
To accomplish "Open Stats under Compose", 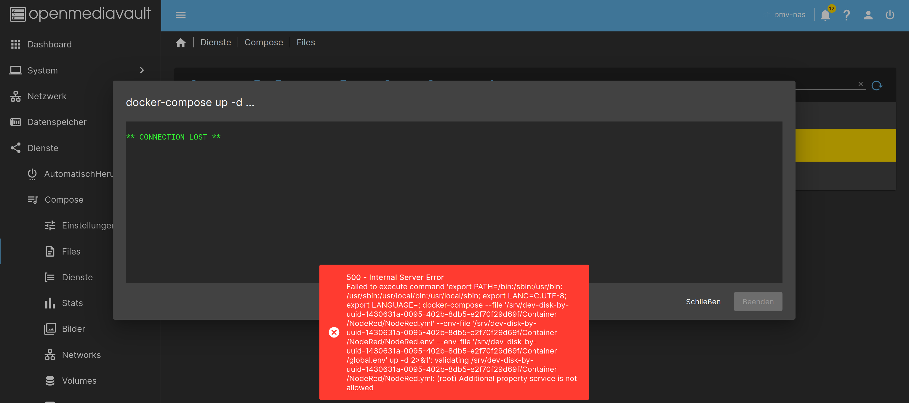I will tap(72, 303).
